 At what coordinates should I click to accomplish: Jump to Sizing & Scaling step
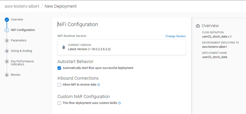[21, 51]
